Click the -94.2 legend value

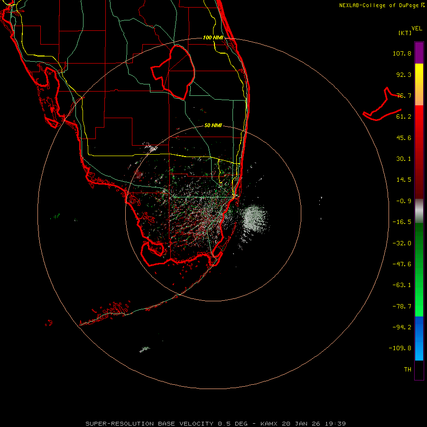[402, 327]
